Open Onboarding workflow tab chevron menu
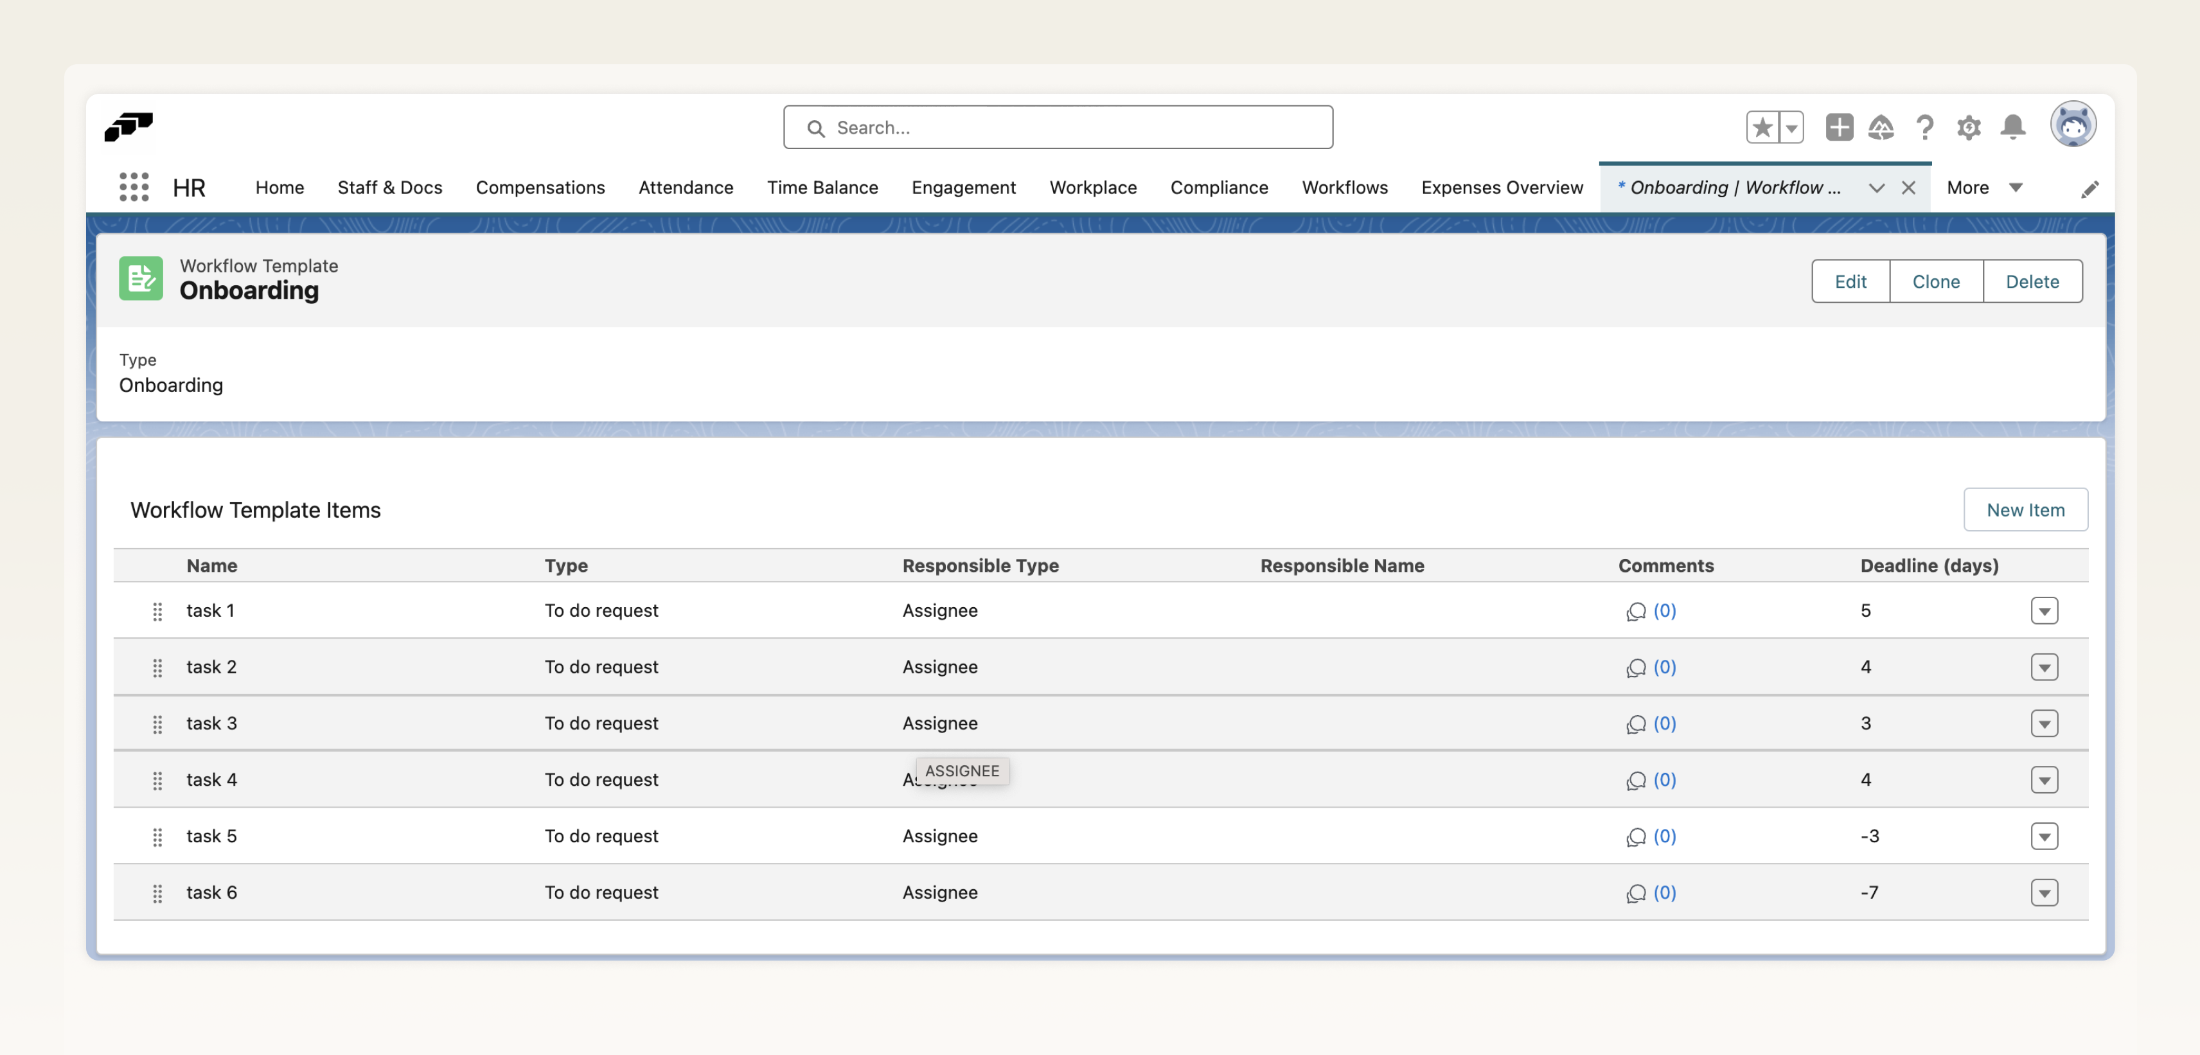Viewport: 2200px width, 1055px height. click(x=1876, y=188)
